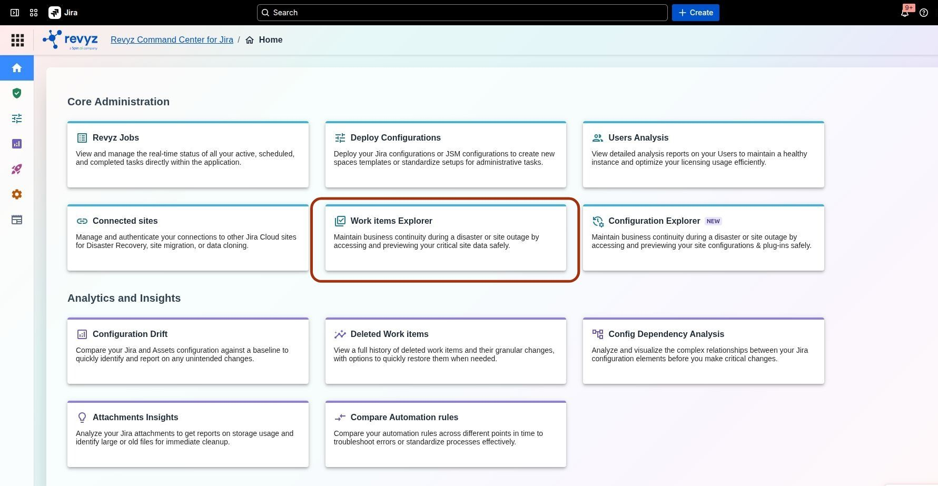Click the Home breadcrumb text
This screenshot has height=486, width=938.
point(271,40)
